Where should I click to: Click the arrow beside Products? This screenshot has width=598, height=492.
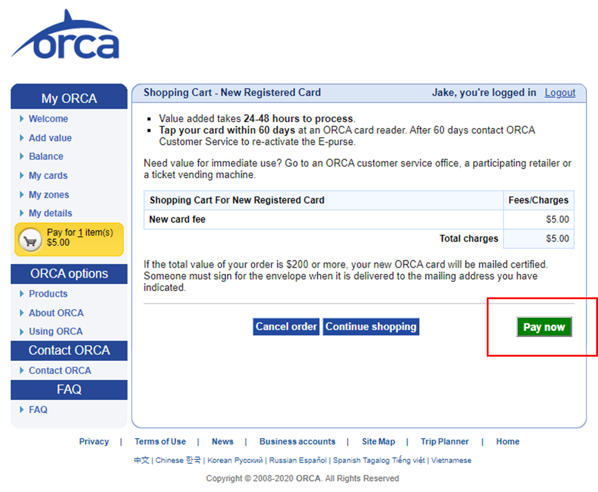click(22, 294)
